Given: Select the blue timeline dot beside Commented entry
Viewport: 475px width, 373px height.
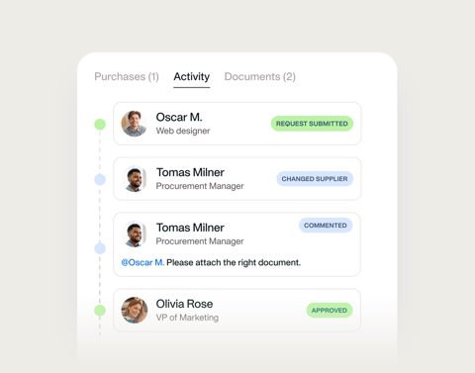Looking at the screenshot, I should [x=100, y=248].
